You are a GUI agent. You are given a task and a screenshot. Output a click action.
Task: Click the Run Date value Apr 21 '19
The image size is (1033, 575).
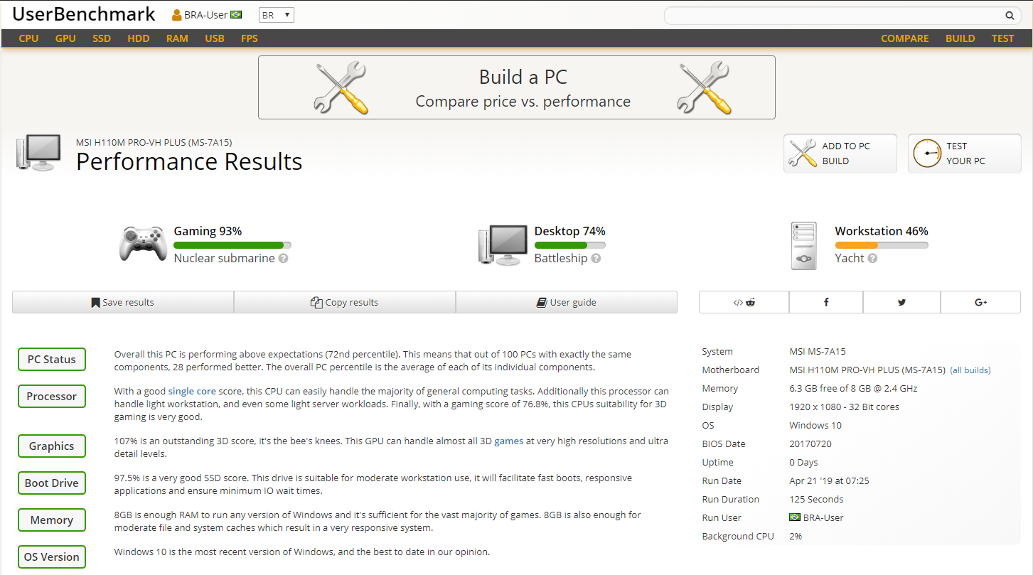coord(830,481)
